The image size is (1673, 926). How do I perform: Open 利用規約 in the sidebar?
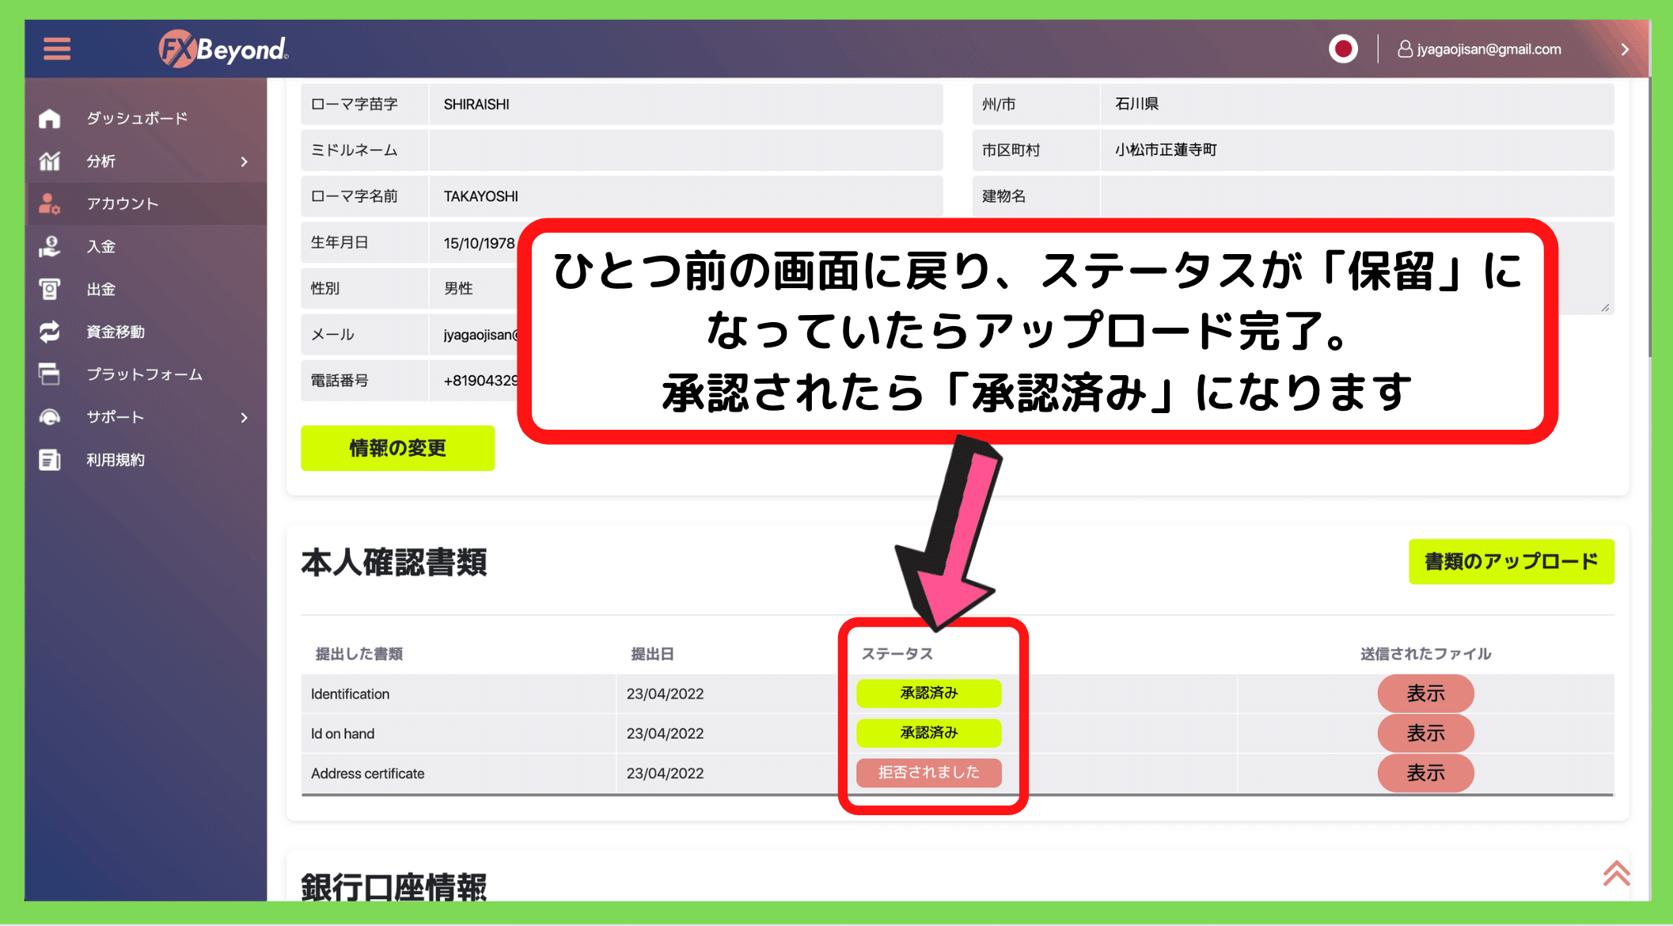pos(116,460)
